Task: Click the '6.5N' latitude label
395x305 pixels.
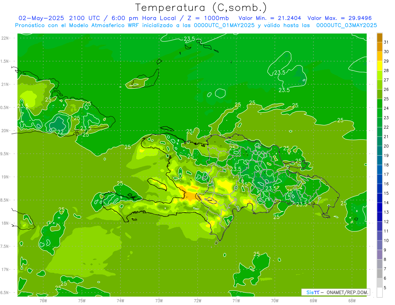Action: tap(5, 293)
